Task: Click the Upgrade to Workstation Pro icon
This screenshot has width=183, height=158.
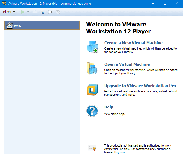Action: [x=92, y=90]
